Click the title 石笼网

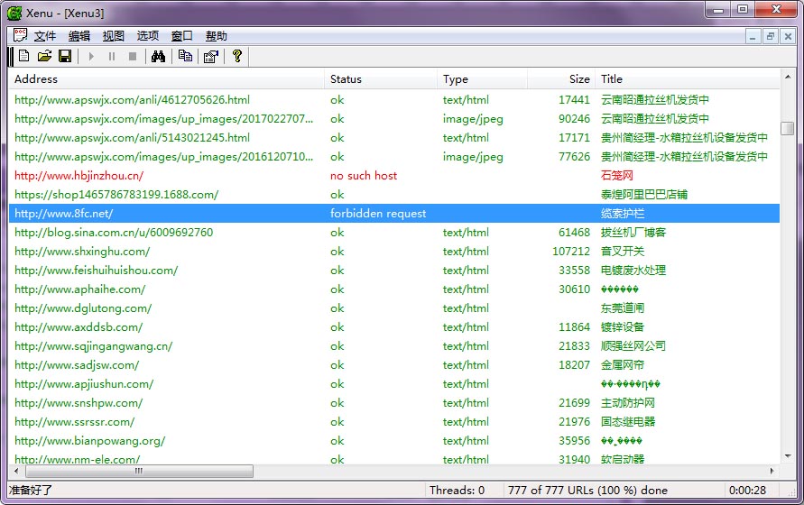[617, 175]
